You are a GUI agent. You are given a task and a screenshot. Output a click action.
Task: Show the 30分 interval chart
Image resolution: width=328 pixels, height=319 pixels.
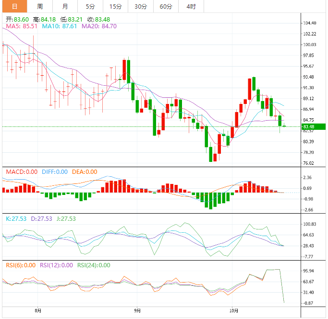point(141,6)
